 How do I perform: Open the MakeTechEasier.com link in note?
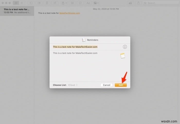coord(70,13)
